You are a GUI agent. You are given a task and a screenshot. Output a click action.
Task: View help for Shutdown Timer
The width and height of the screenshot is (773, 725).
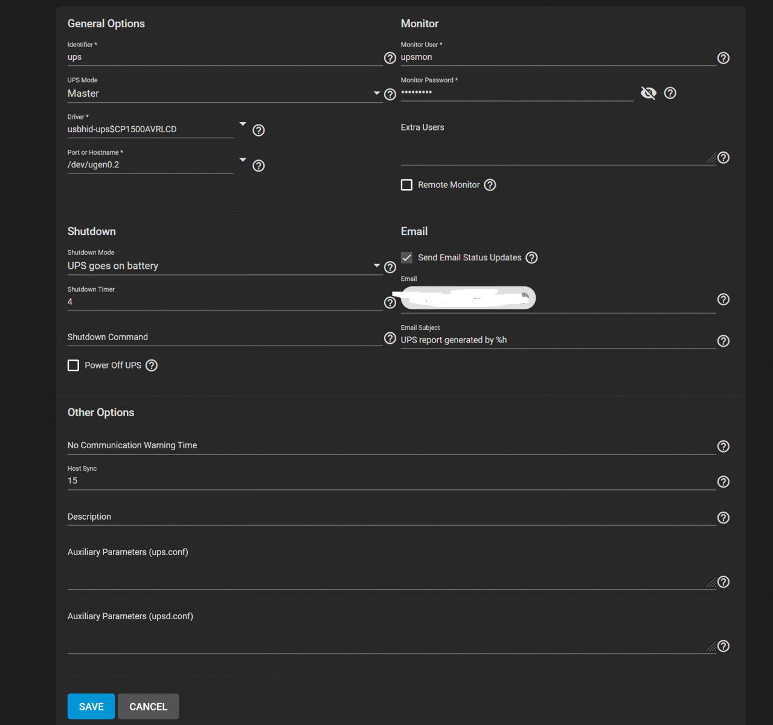tap(390, 303)
